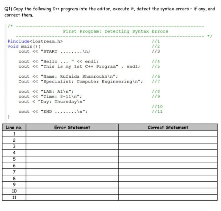Click line number 9 in the table
Screen dimensions: 221x211
coord(14,185)
